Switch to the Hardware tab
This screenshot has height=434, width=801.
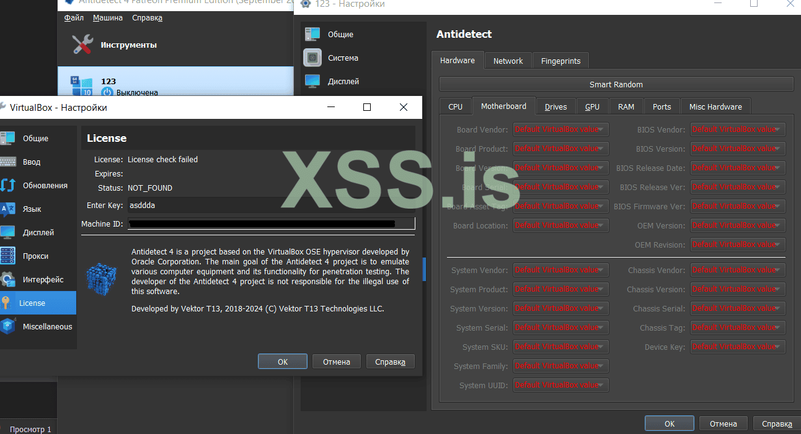pos(458,61)
